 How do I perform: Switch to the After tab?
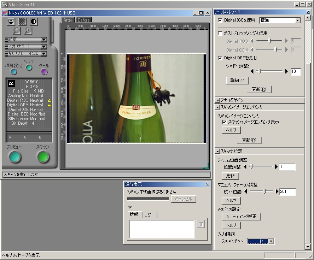[x=68, y=20]
